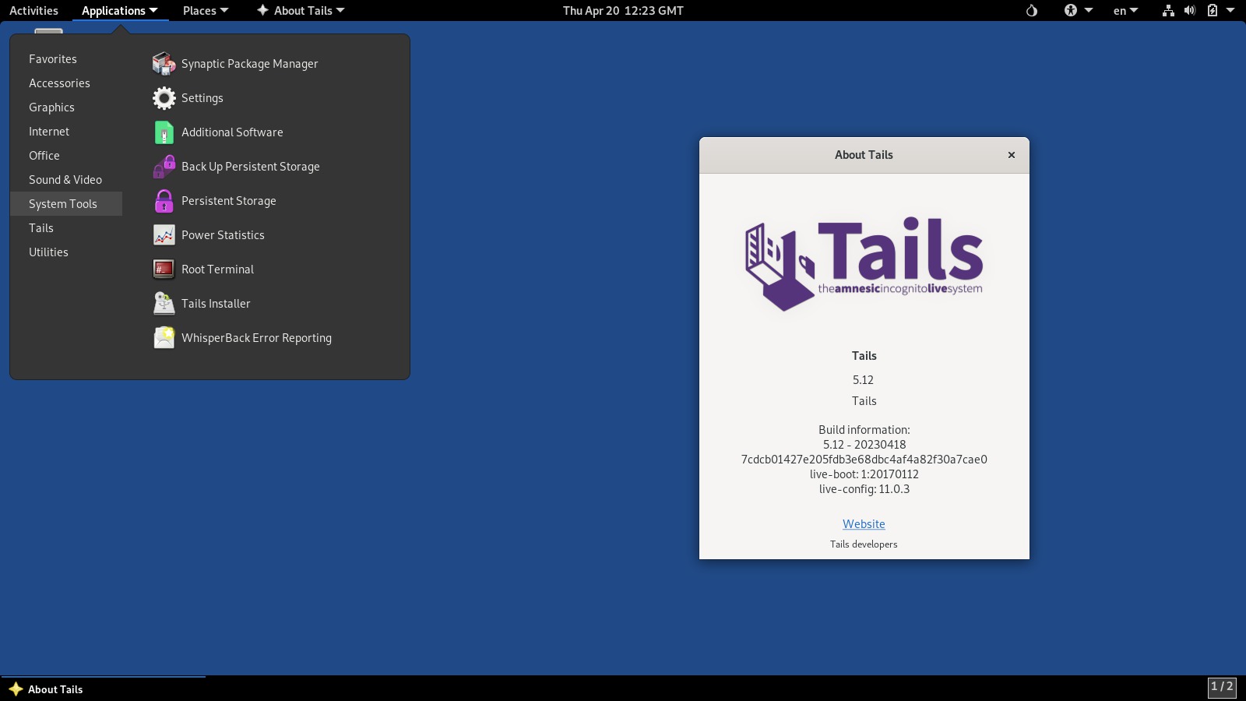Viewport: 1246px width, 701px height.
Task: Click the network status icon in top bar
Action: pos(1168,11)
